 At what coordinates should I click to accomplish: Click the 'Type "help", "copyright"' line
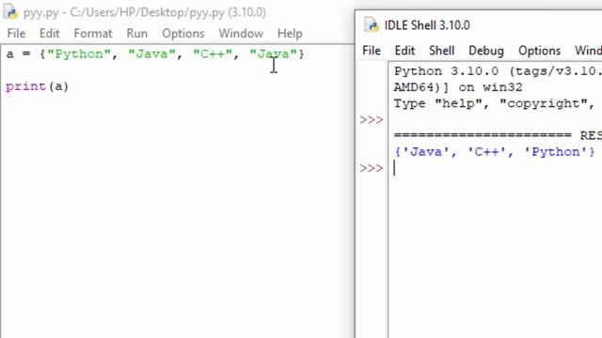495,103
